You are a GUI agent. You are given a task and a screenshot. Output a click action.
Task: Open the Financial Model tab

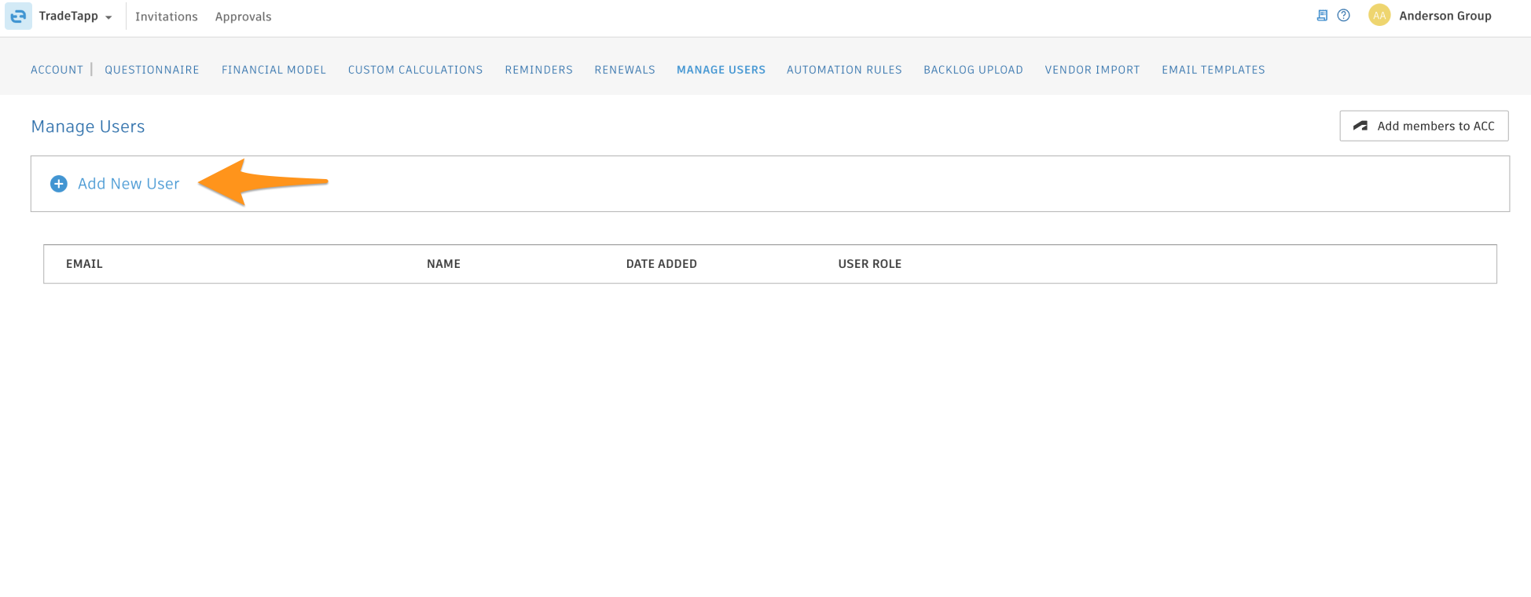pos(274,70)
